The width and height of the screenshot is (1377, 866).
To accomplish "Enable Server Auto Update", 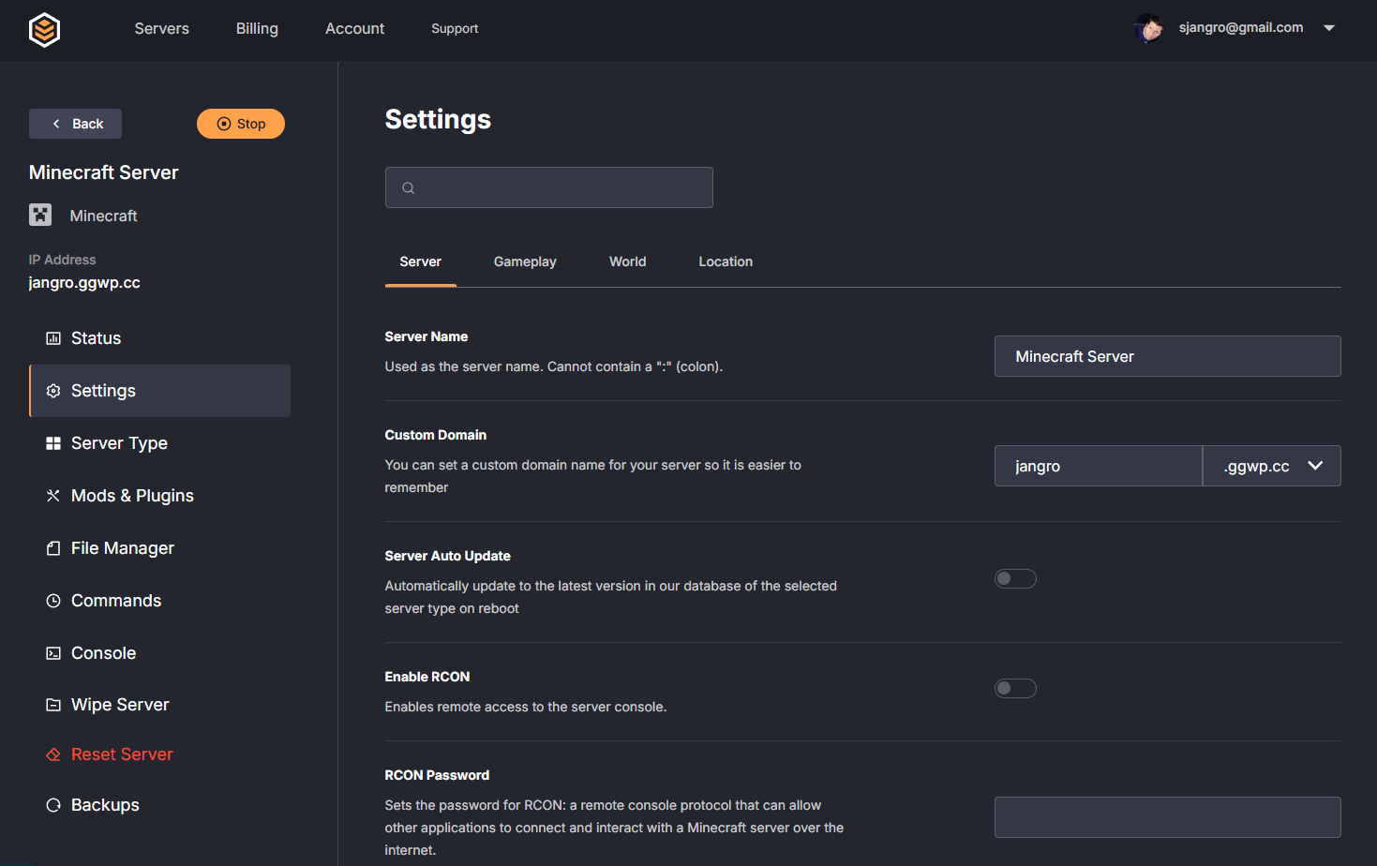I will (1015, 578).
